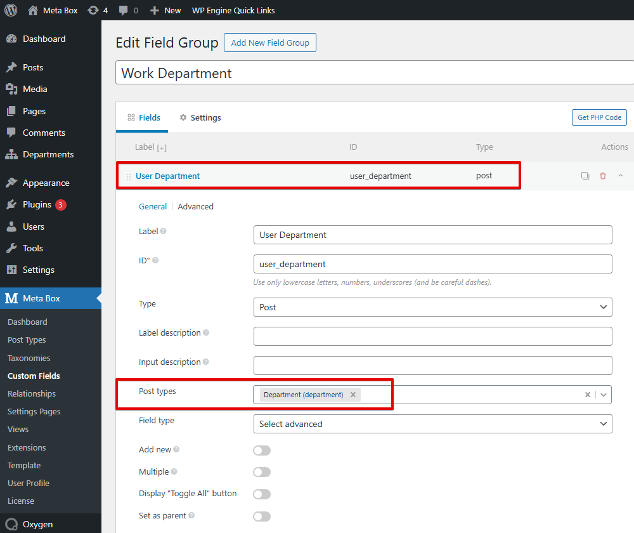The width and height of the screenshot is (634, 533).
Task: Turn on Display Toggle All button
Action: (x=262, y=494)
